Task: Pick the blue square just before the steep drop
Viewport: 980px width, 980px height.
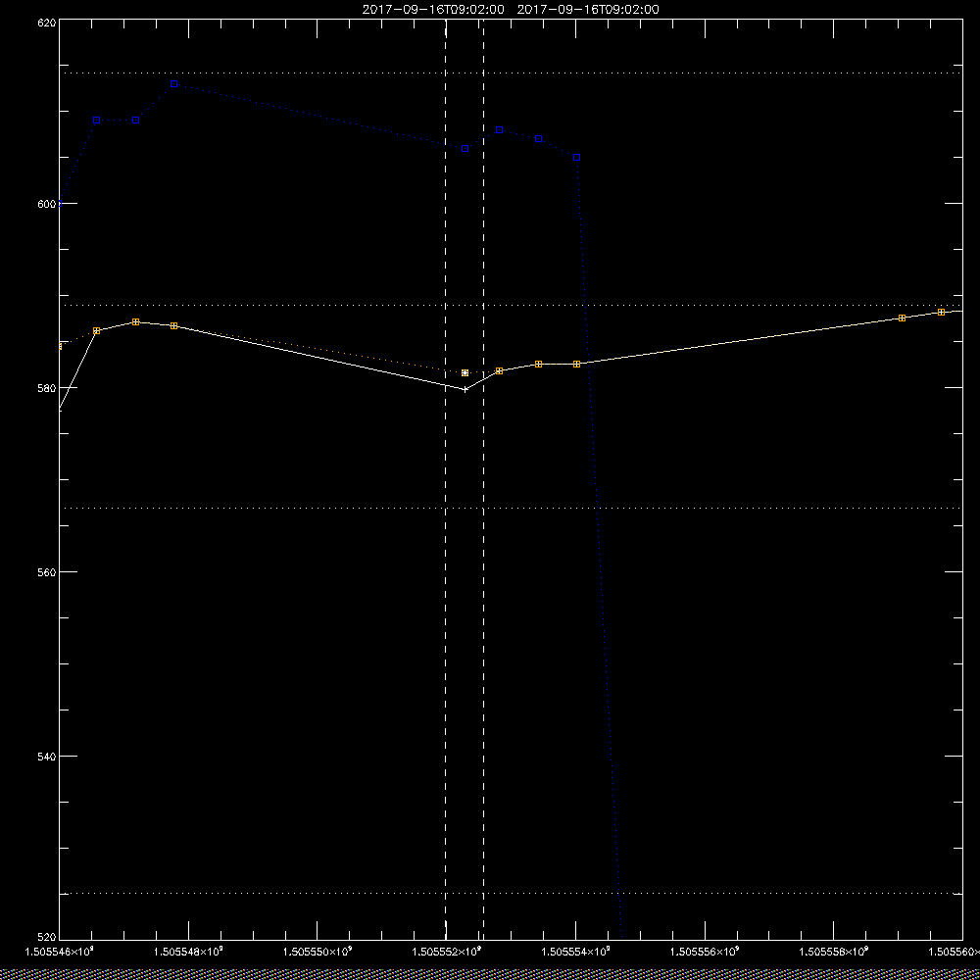Action: [x=577, y=158]
